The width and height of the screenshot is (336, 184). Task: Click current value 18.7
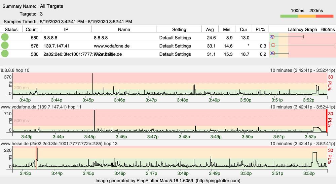[x=245, y=54]
